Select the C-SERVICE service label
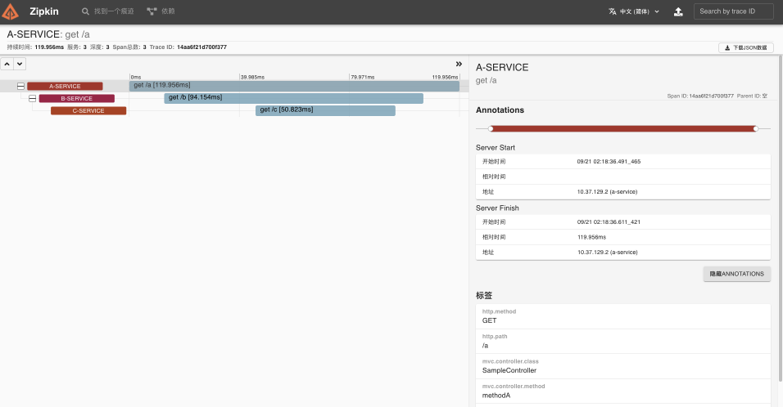 pos(88,110)
